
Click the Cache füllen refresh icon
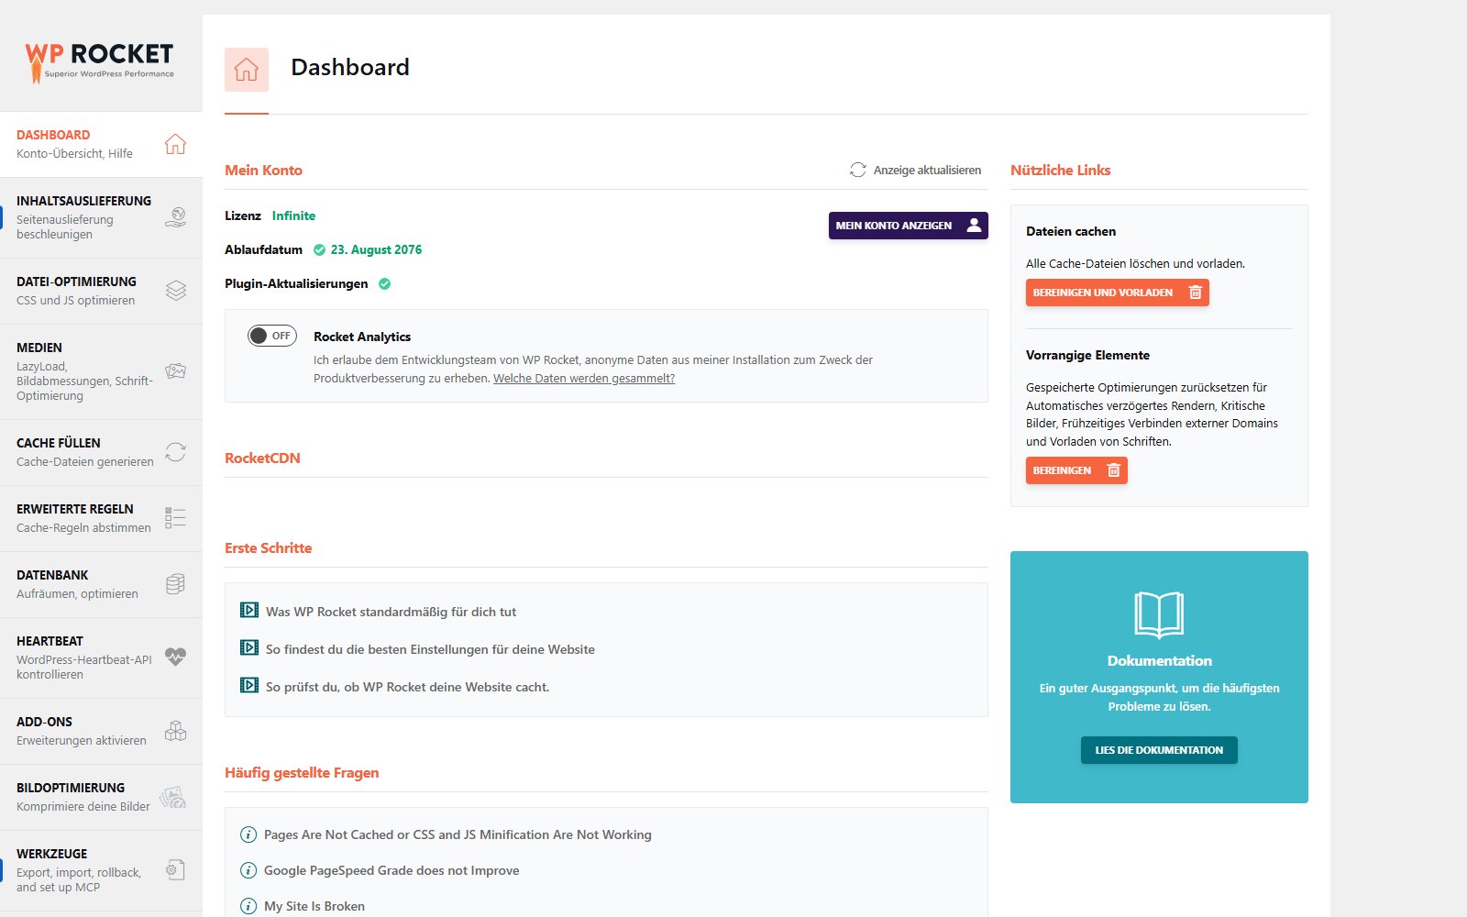(175, 452)
